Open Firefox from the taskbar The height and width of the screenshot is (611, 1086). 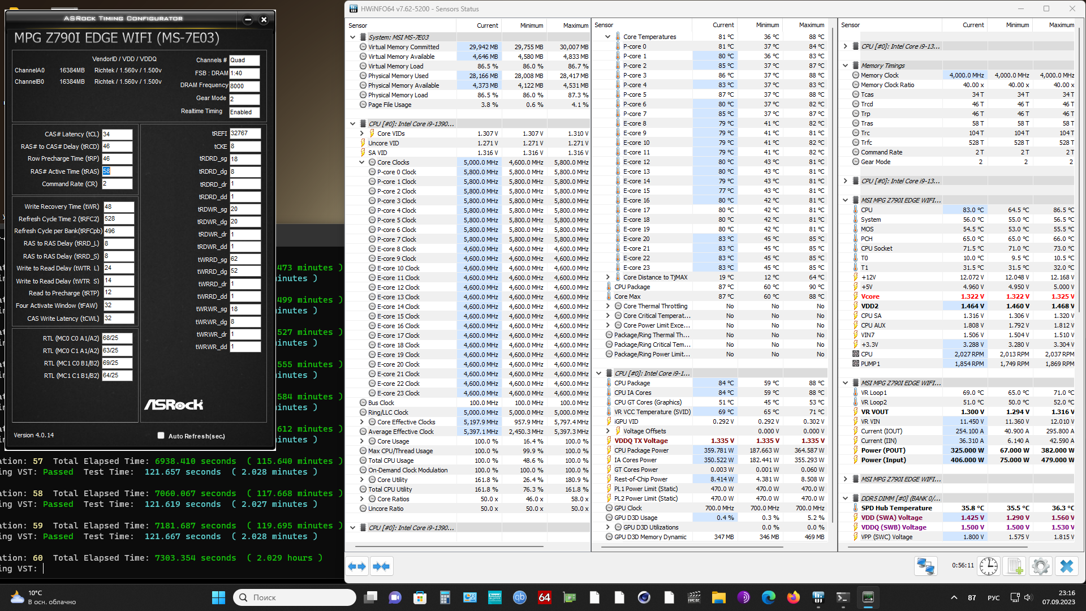pos(793,597)
